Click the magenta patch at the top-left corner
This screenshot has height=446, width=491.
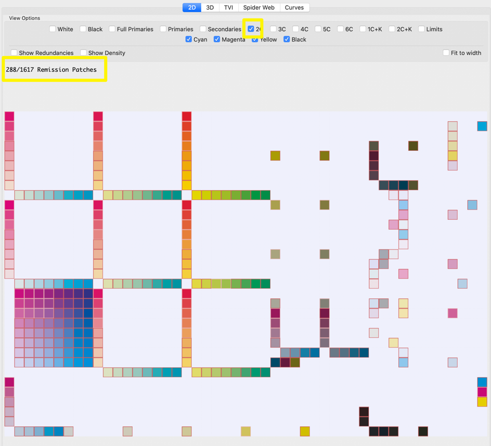click(x=9, y=116)
